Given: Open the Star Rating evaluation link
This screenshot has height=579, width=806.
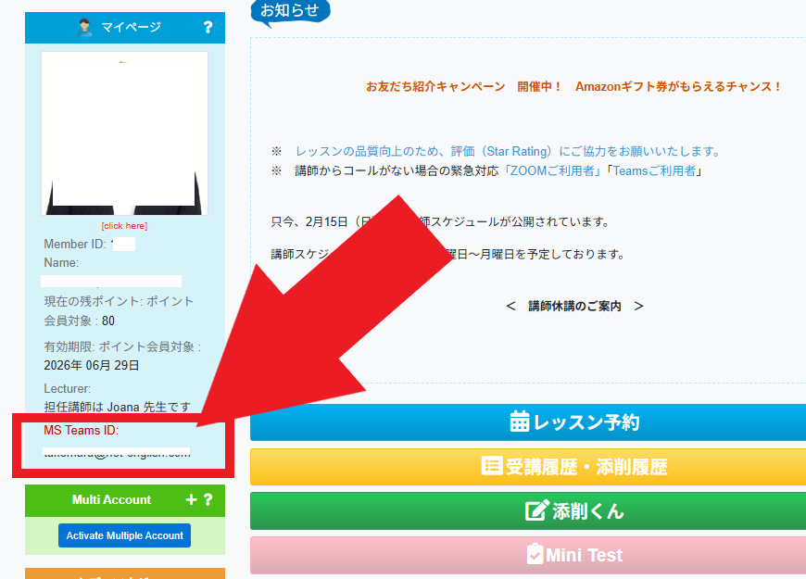Looking at the screenshot, I should click(507, 151).
